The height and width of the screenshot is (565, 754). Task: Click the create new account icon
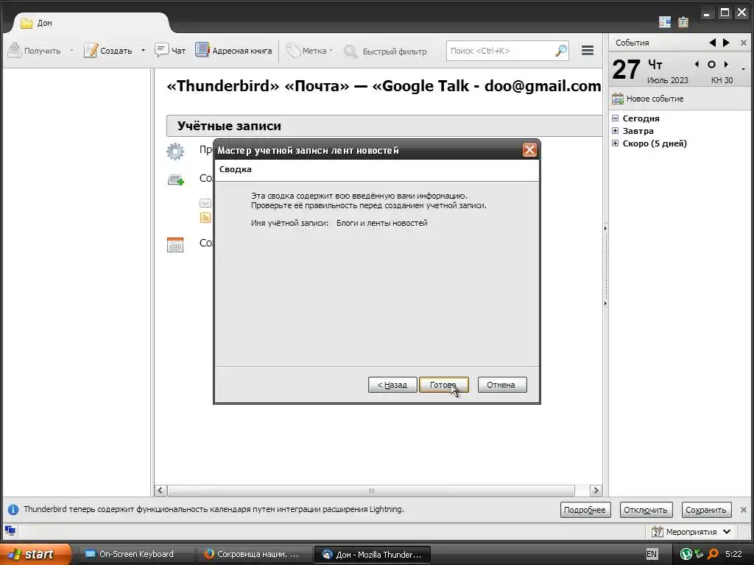pos(175,180)
